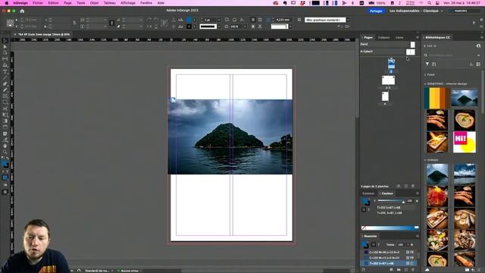Screen dimensions: 485x273
Task: Toggle formatting affects container in Nuancier panel
Action: 374,244
